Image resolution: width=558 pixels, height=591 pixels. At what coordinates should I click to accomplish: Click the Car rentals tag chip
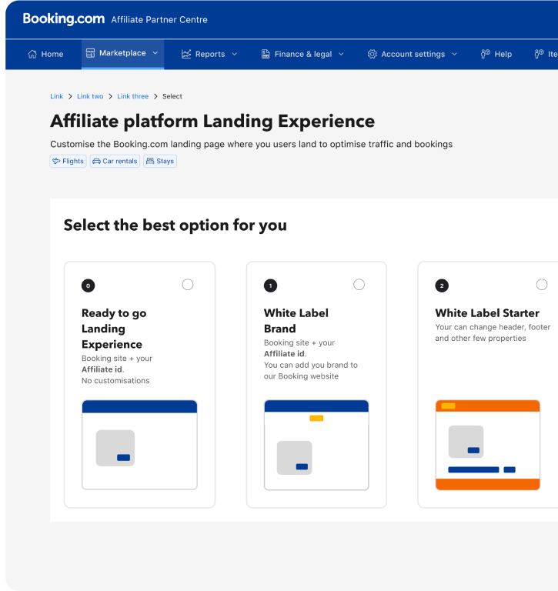[115, 162]
